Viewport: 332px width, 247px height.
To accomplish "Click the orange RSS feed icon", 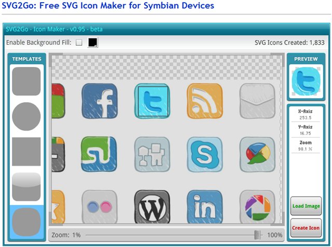I will coord(205,101).
